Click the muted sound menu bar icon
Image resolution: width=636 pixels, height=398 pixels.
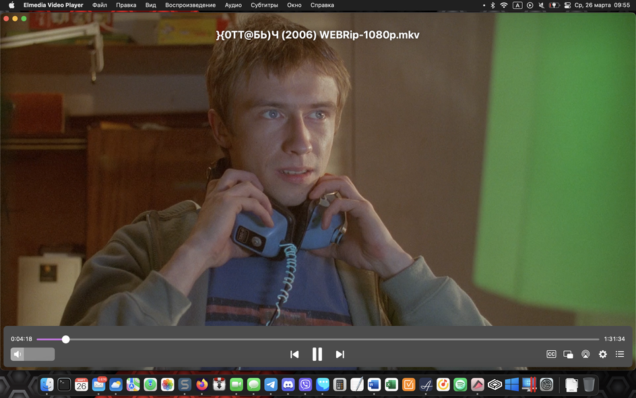point(542,5)
